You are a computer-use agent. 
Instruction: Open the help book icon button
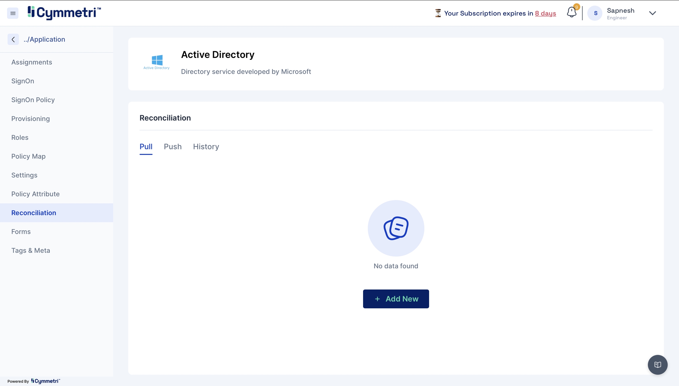[x=657, y=365]
